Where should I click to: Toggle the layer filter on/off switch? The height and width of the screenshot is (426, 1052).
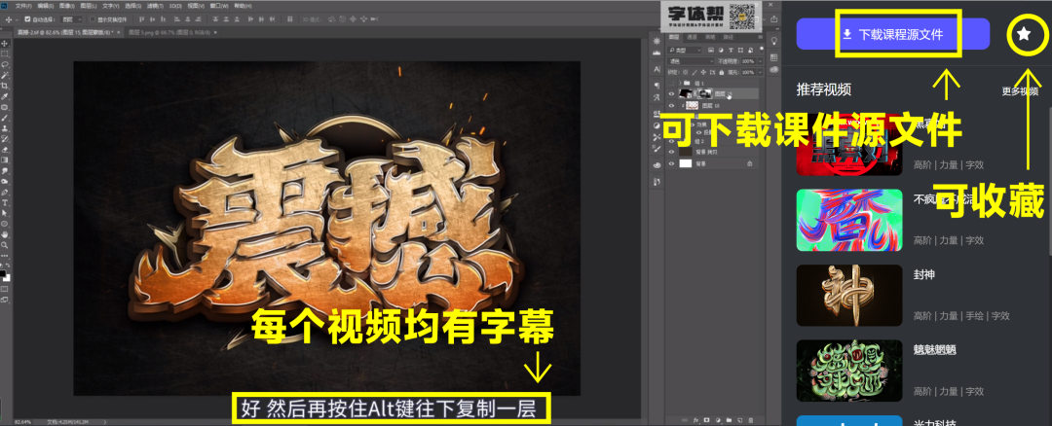pyautogui.click(x=760, y=51)
